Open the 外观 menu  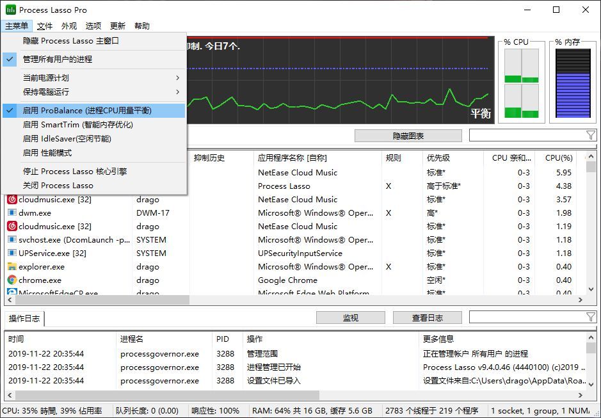click(x=69, y=26)
